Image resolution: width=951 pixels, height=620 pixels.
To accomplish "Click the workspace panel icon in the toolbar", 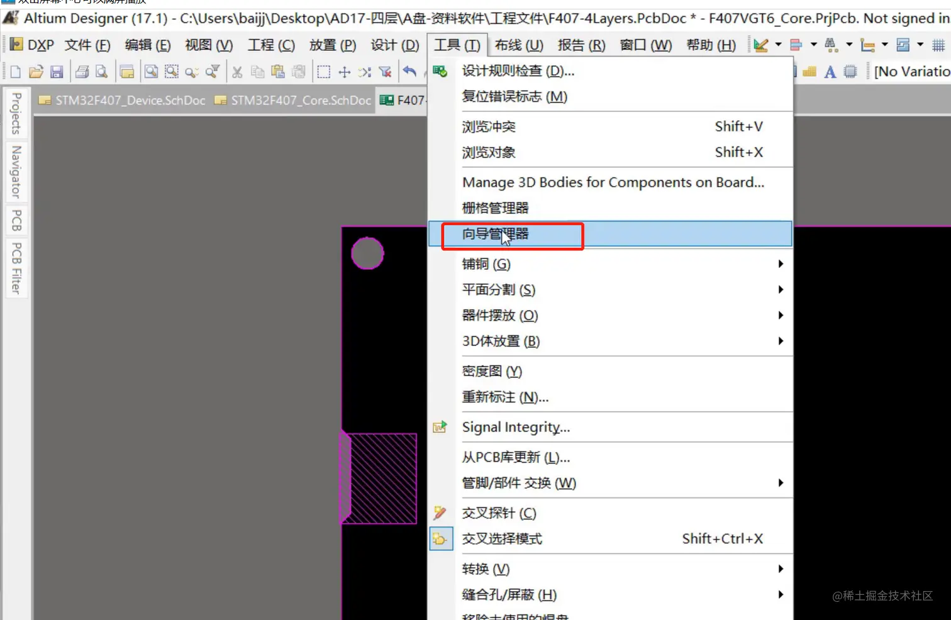I will pyautogui.click(x=126, y=72).
